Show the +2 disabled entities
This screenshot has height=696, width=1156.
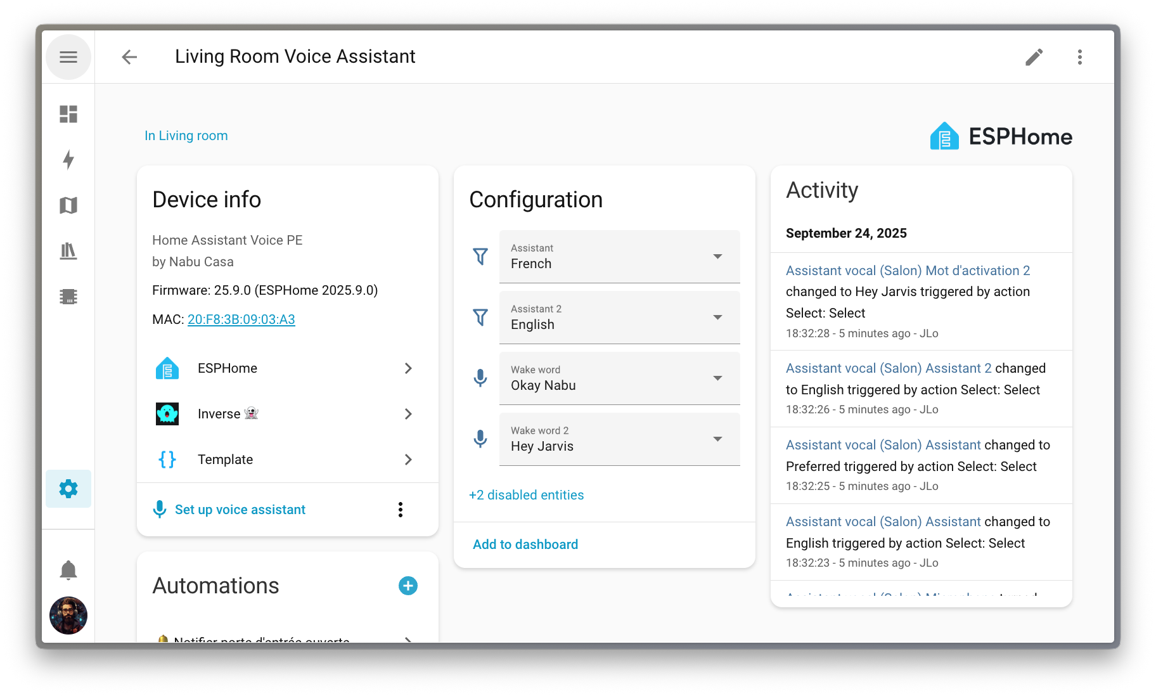(526, 495)
